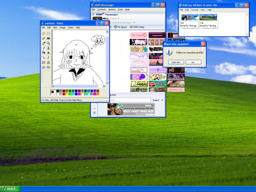Screen dimensions: 256x192
Task: Select the rectangular Select tool in Paint
Action: (x=48, y=34)
